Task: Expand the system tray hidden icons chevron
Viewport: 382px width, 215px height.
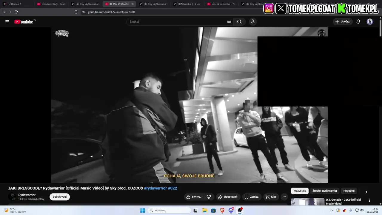Action: (332, 210)
